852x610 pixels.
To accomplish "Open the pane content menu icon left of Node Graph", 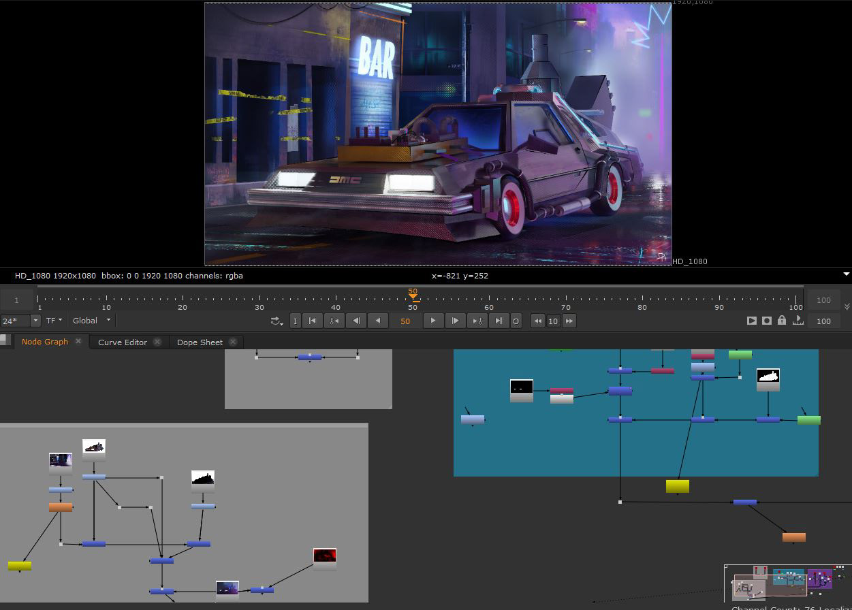I will point(5,339).
